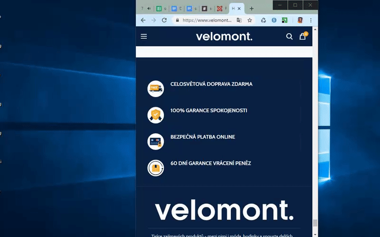The width and height of the screenshot is (380, 237).
Task: Click the money-back box return icon
Action: [x=156, y=168]
